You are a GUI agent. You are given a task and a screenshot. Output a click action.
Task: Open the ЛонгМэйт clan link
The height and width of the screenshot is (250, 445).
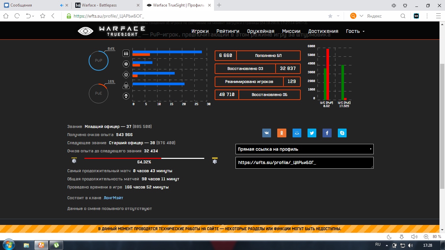coord(113,198)
